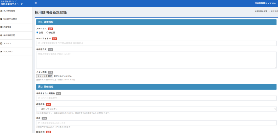Click the 学校情報変更 edit icon

2,35
